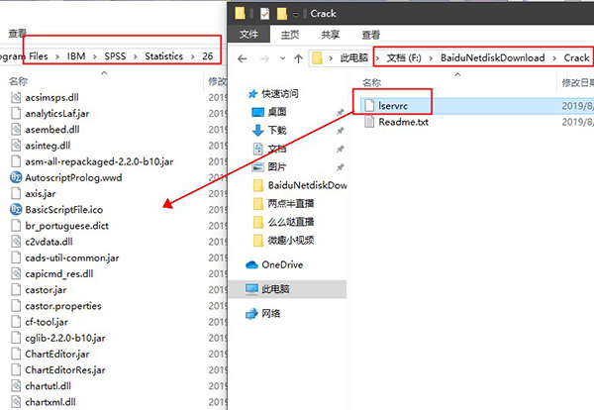Open the 文件 file tab
This screenshot has width=594, height=410.
click(x=249, y=34)
